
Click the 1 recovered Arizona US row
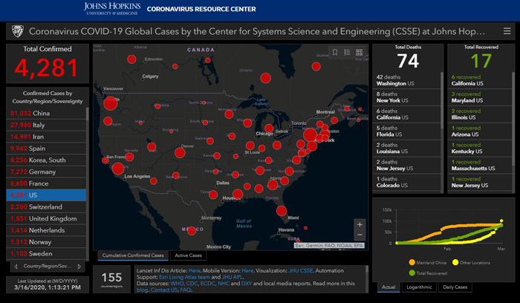(x=480, y=131)
